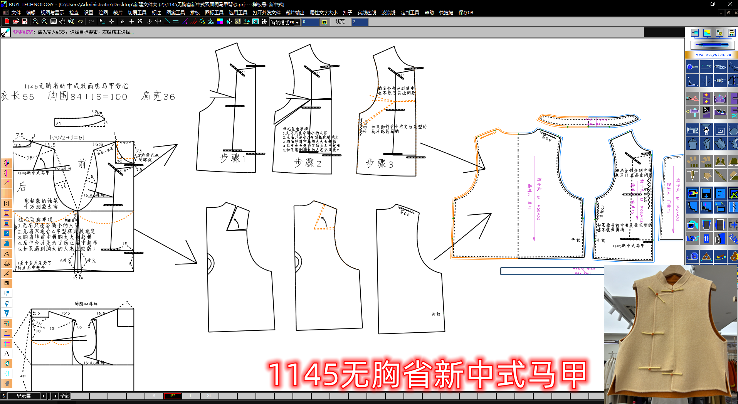This screenshot has height=404, width=738.
Task: Switch to the XL size tab
Action: pos(209,396)
